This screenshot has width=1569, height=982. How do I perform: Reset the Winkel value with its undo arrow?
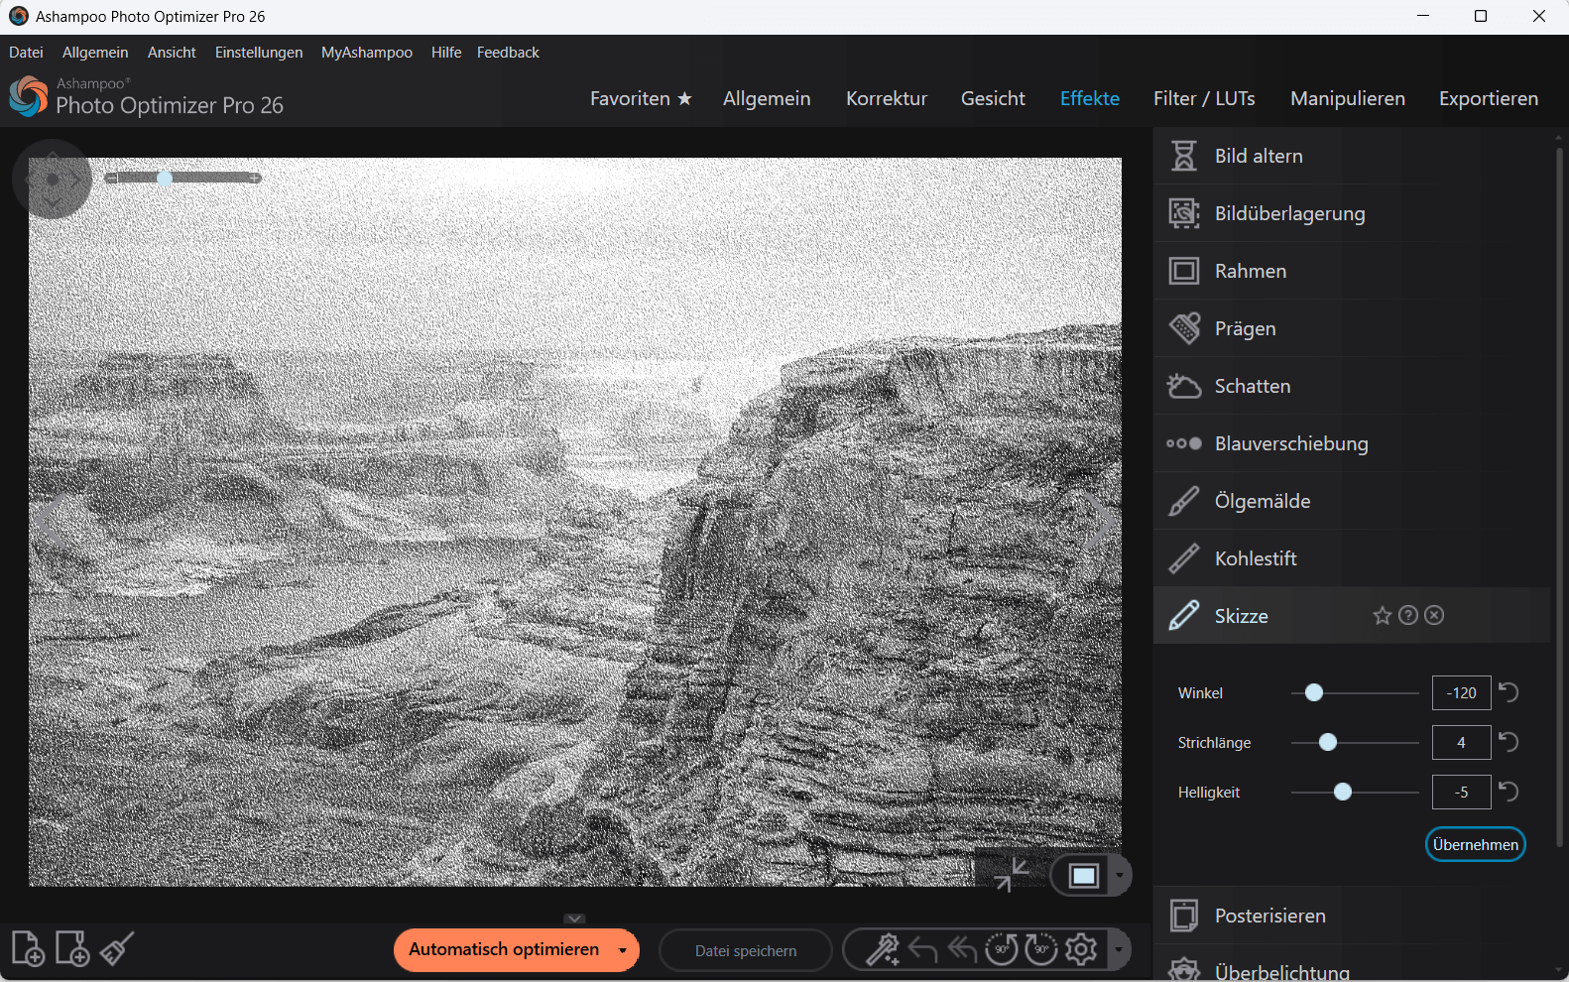pyautogui.click(x=1509, y=692)
